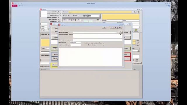Open the Help question mark icon

(169, 6)
